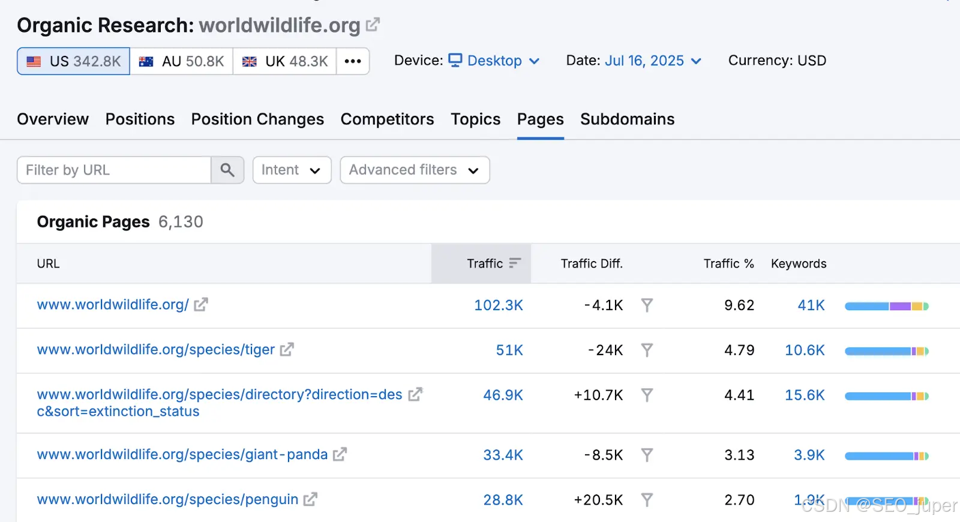Viewport: 960px width, 522px height.
Task: Click the 15.6K keywords link
Action: point(805,395)
